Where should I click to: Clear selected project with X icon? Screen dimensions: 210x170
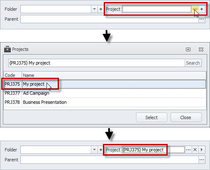pos(195,150)
